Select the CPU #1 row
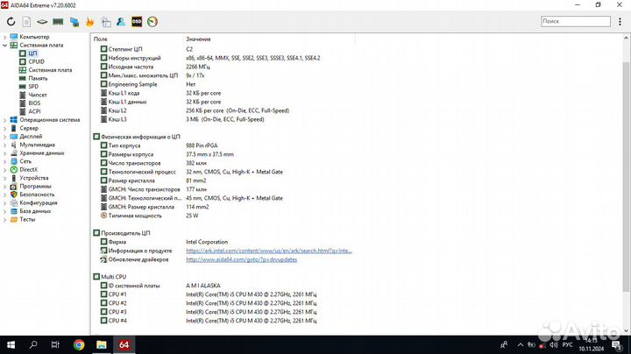Screen dimensions: 631x354 pos(117,294)
